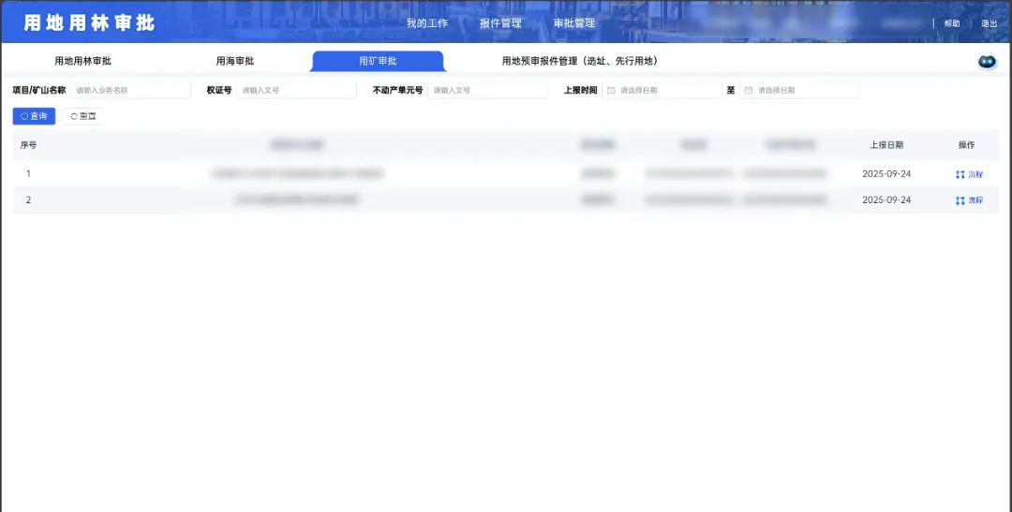
Task: Open 报件管理 in the top menu
Action: pos(500,23)
